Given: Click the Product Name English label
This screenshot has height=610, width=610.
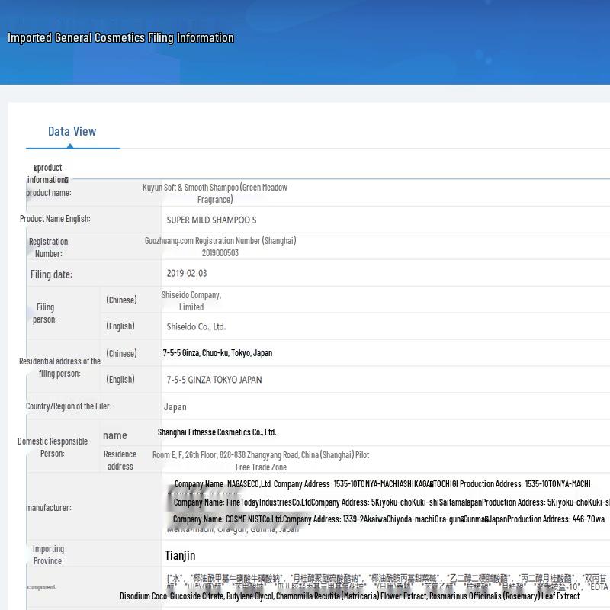Looking at the screenshot, I should (x=55, y=219).
